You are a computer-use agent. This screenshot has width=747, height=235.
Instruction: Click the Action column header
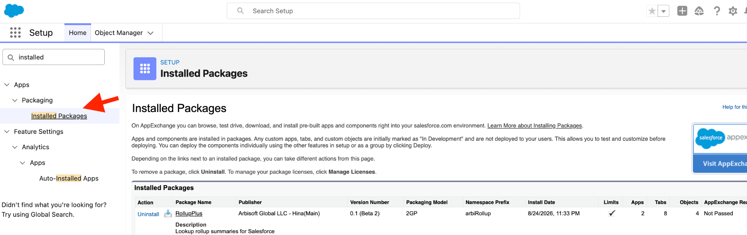click(146, 203)
